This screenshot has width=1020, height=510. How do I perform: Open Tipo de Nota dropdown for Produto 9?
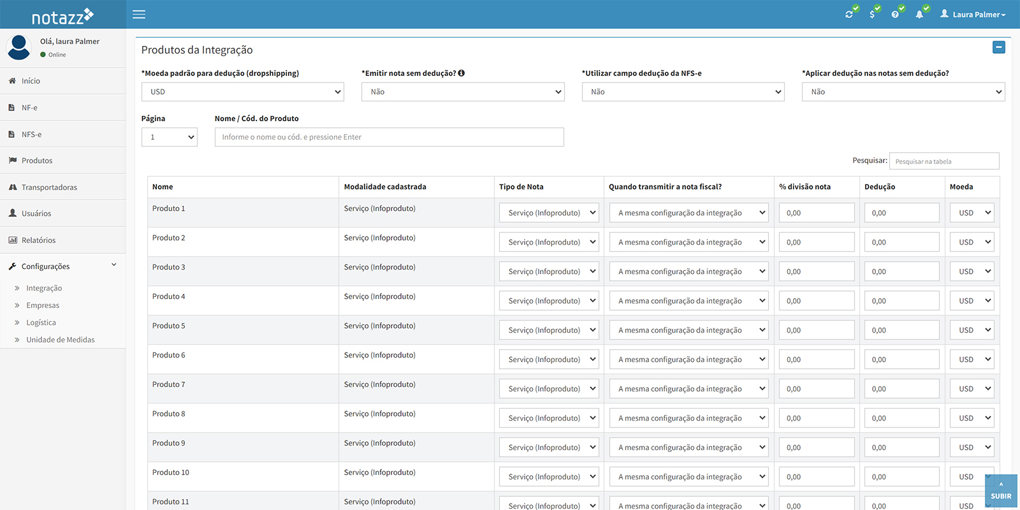(x=549, y=448)
